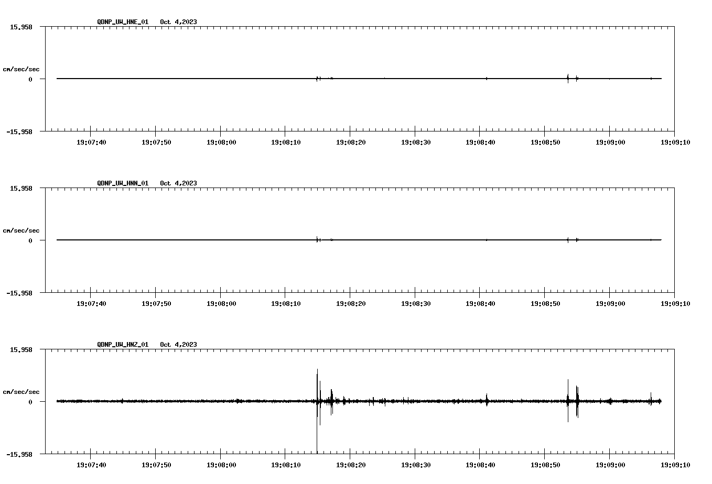Click the HNZ trace spike near 19:08:53
This screenshot has width=712, height=484.
568,401
